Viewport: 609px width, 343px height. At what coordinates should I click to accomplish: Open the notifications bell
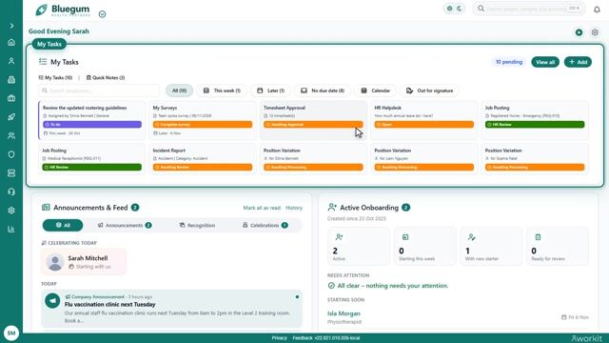(x=597, y=10)
